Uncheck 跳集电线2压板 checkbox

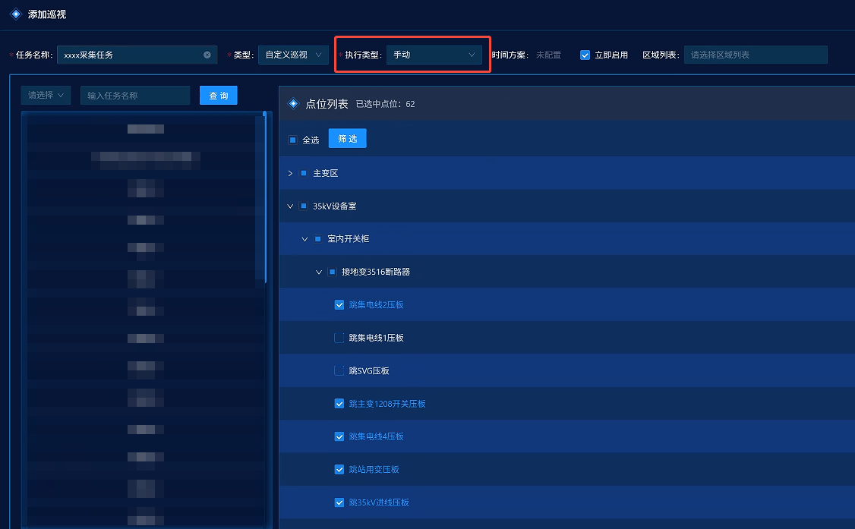pyautogui.click(x=339, y=304)
